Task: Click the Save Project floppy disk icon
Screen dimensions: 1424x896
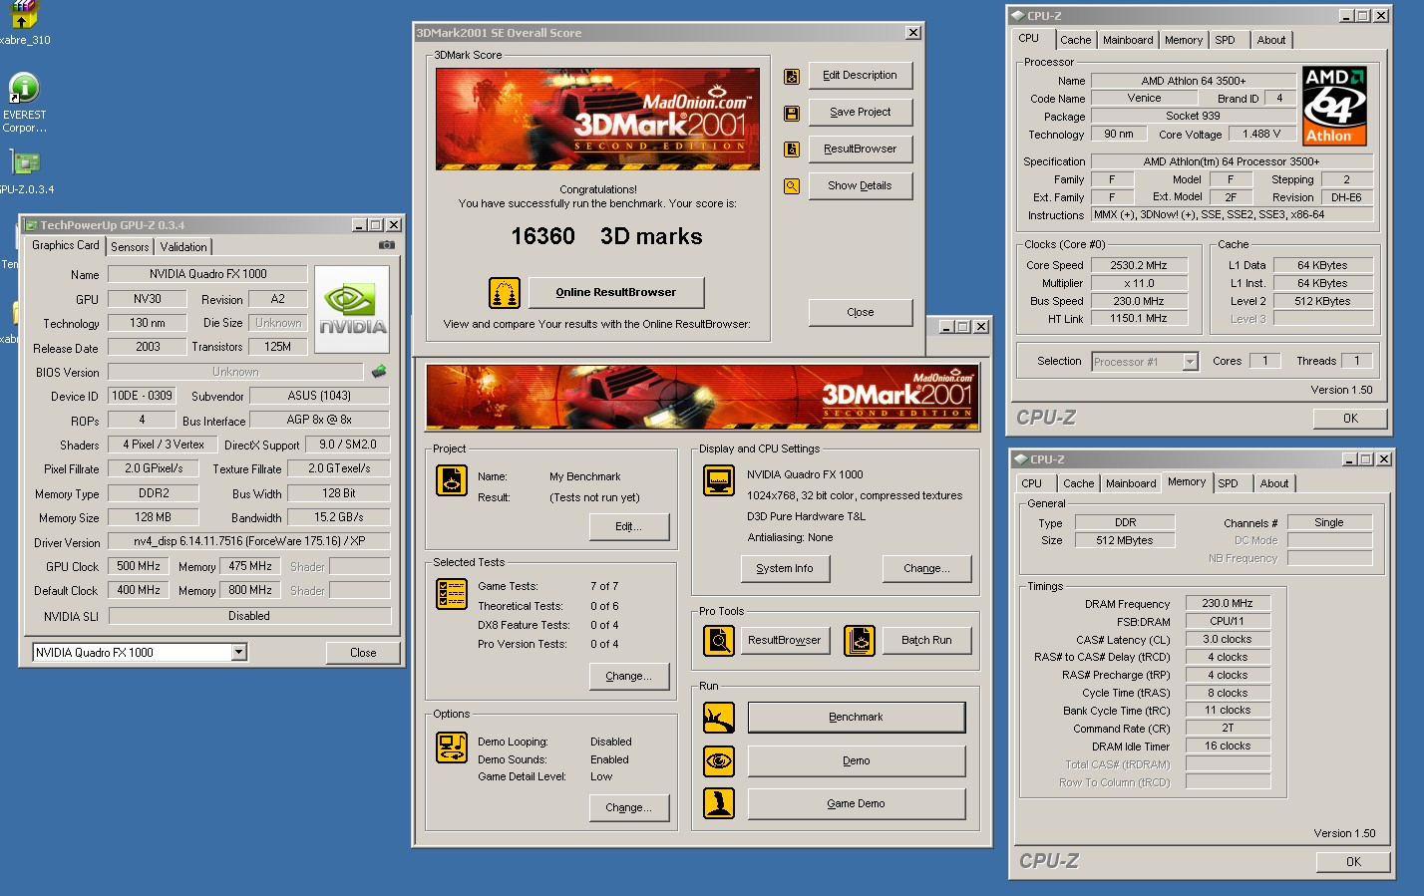Action: [792, 114]
